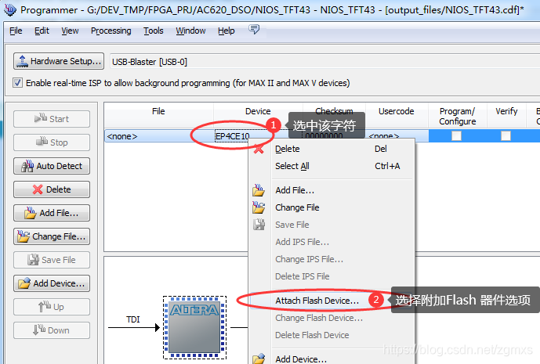The width and height of the screenshot is (540, 364).
Task: Tick the Program/Configure checkbox for EP4CE10
Action: coord(456,136)
